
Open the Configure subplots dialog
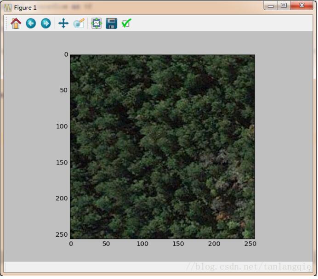[x=97, y=23]
